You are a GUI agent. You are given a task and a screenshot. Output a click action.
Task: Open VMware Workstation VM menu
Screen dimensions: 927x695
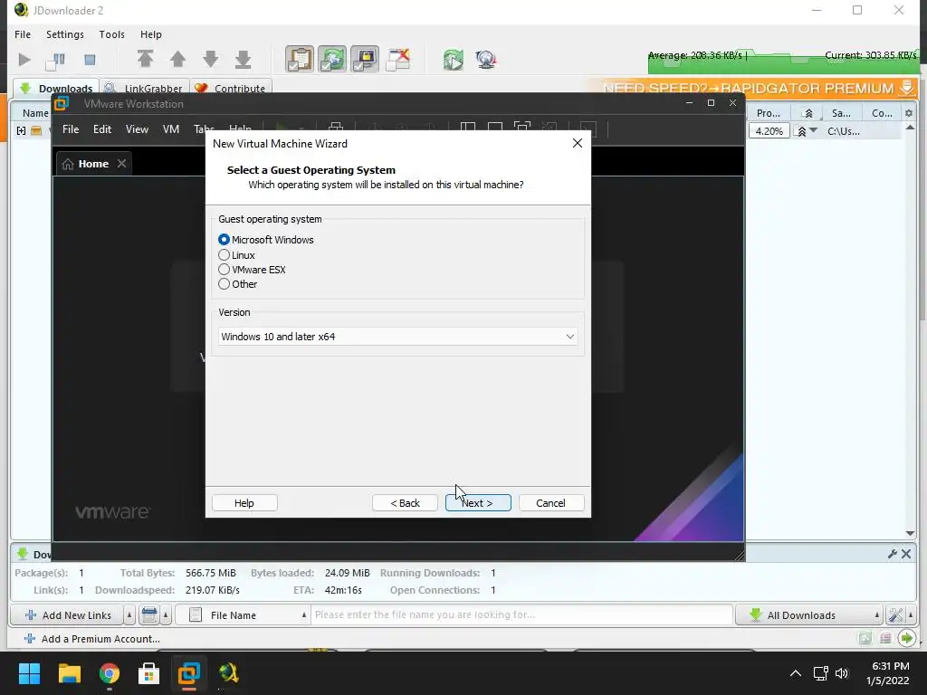(x=171, y=129)
